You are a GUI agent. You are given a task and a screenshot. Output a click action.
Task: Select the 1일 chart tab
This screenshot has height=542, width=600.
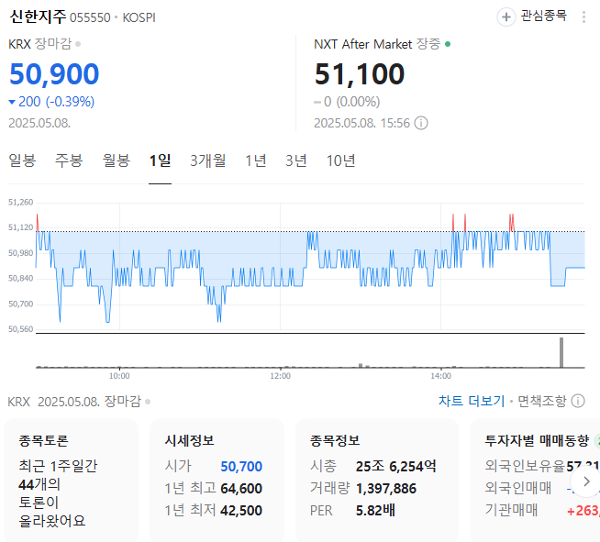[160, 160]
